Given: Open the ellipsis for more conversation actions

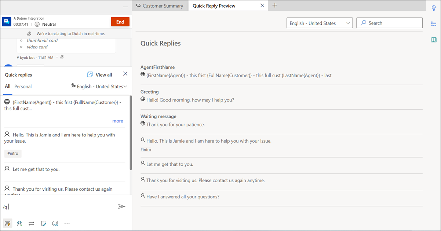Looking at the screenshot, I should pyautogui.click(x=67, y=223).
